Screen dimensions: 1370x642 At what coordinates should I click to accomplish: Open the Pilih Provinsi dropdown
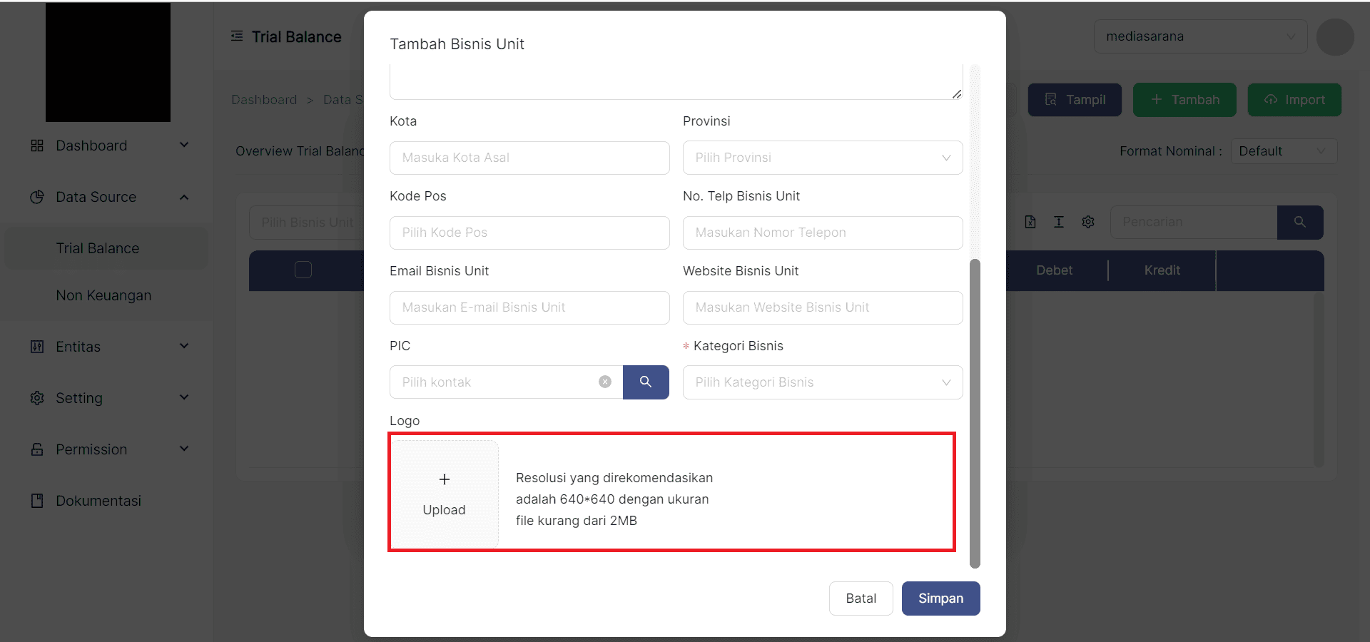[823, 158]
